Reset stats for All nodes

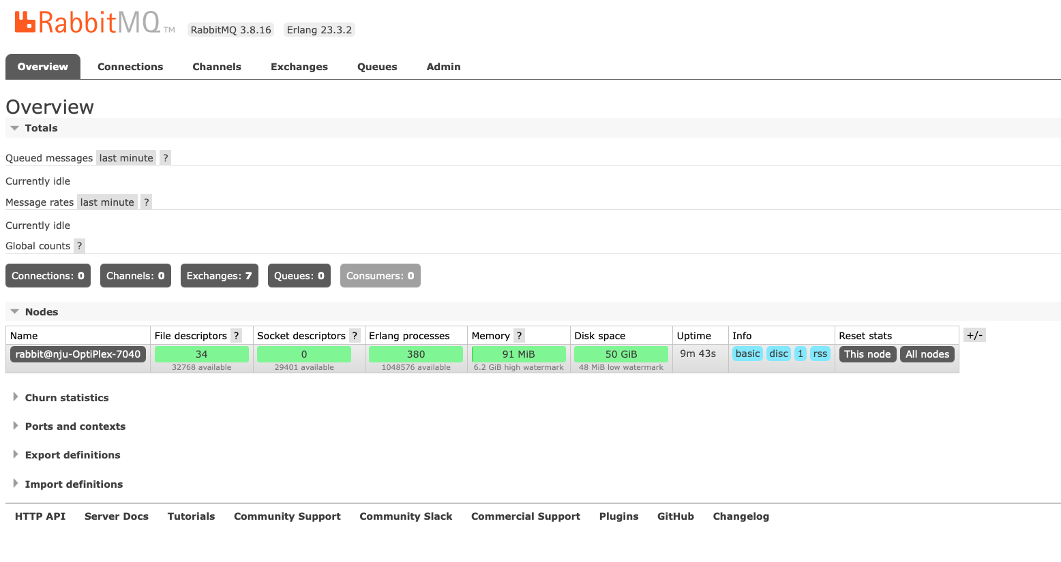(927, 354)
